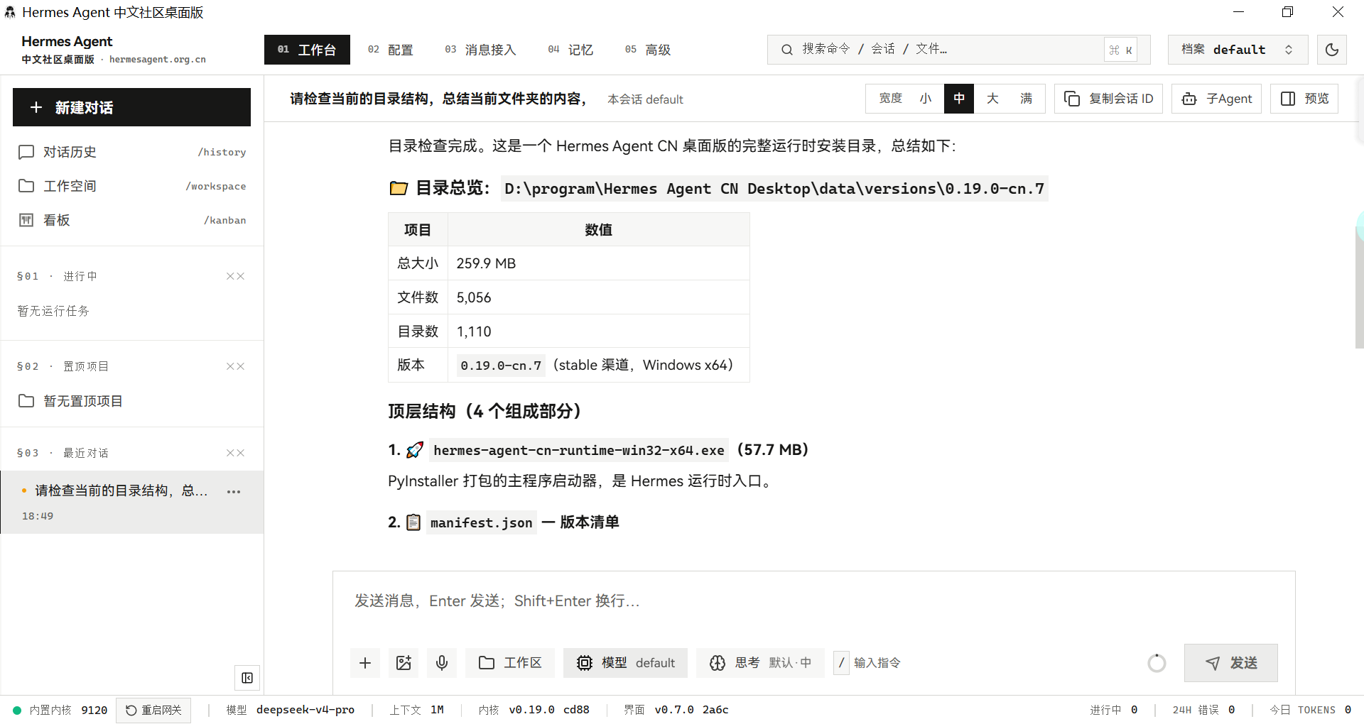Click the 进行中 0 status counter
Viewport: 1364px width, 724px height.
pyautogui.click(x=1114, y=710)
